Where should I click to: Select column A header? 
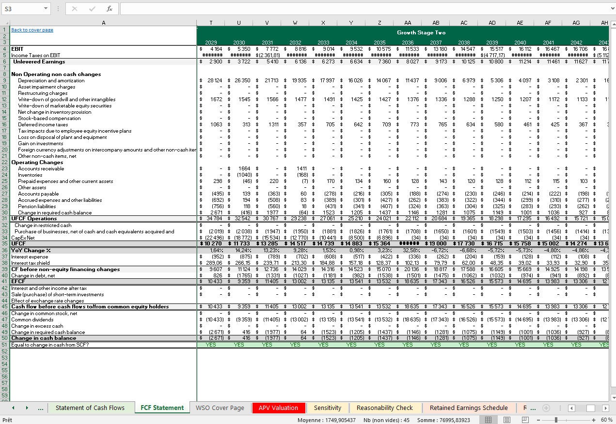pos(103,23)
